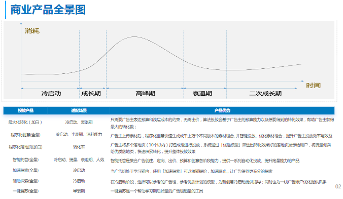Click 冷启动 scenario in the 辅助探索 row
The width and height of the screenshot is (343, 199).
[79, 181]
